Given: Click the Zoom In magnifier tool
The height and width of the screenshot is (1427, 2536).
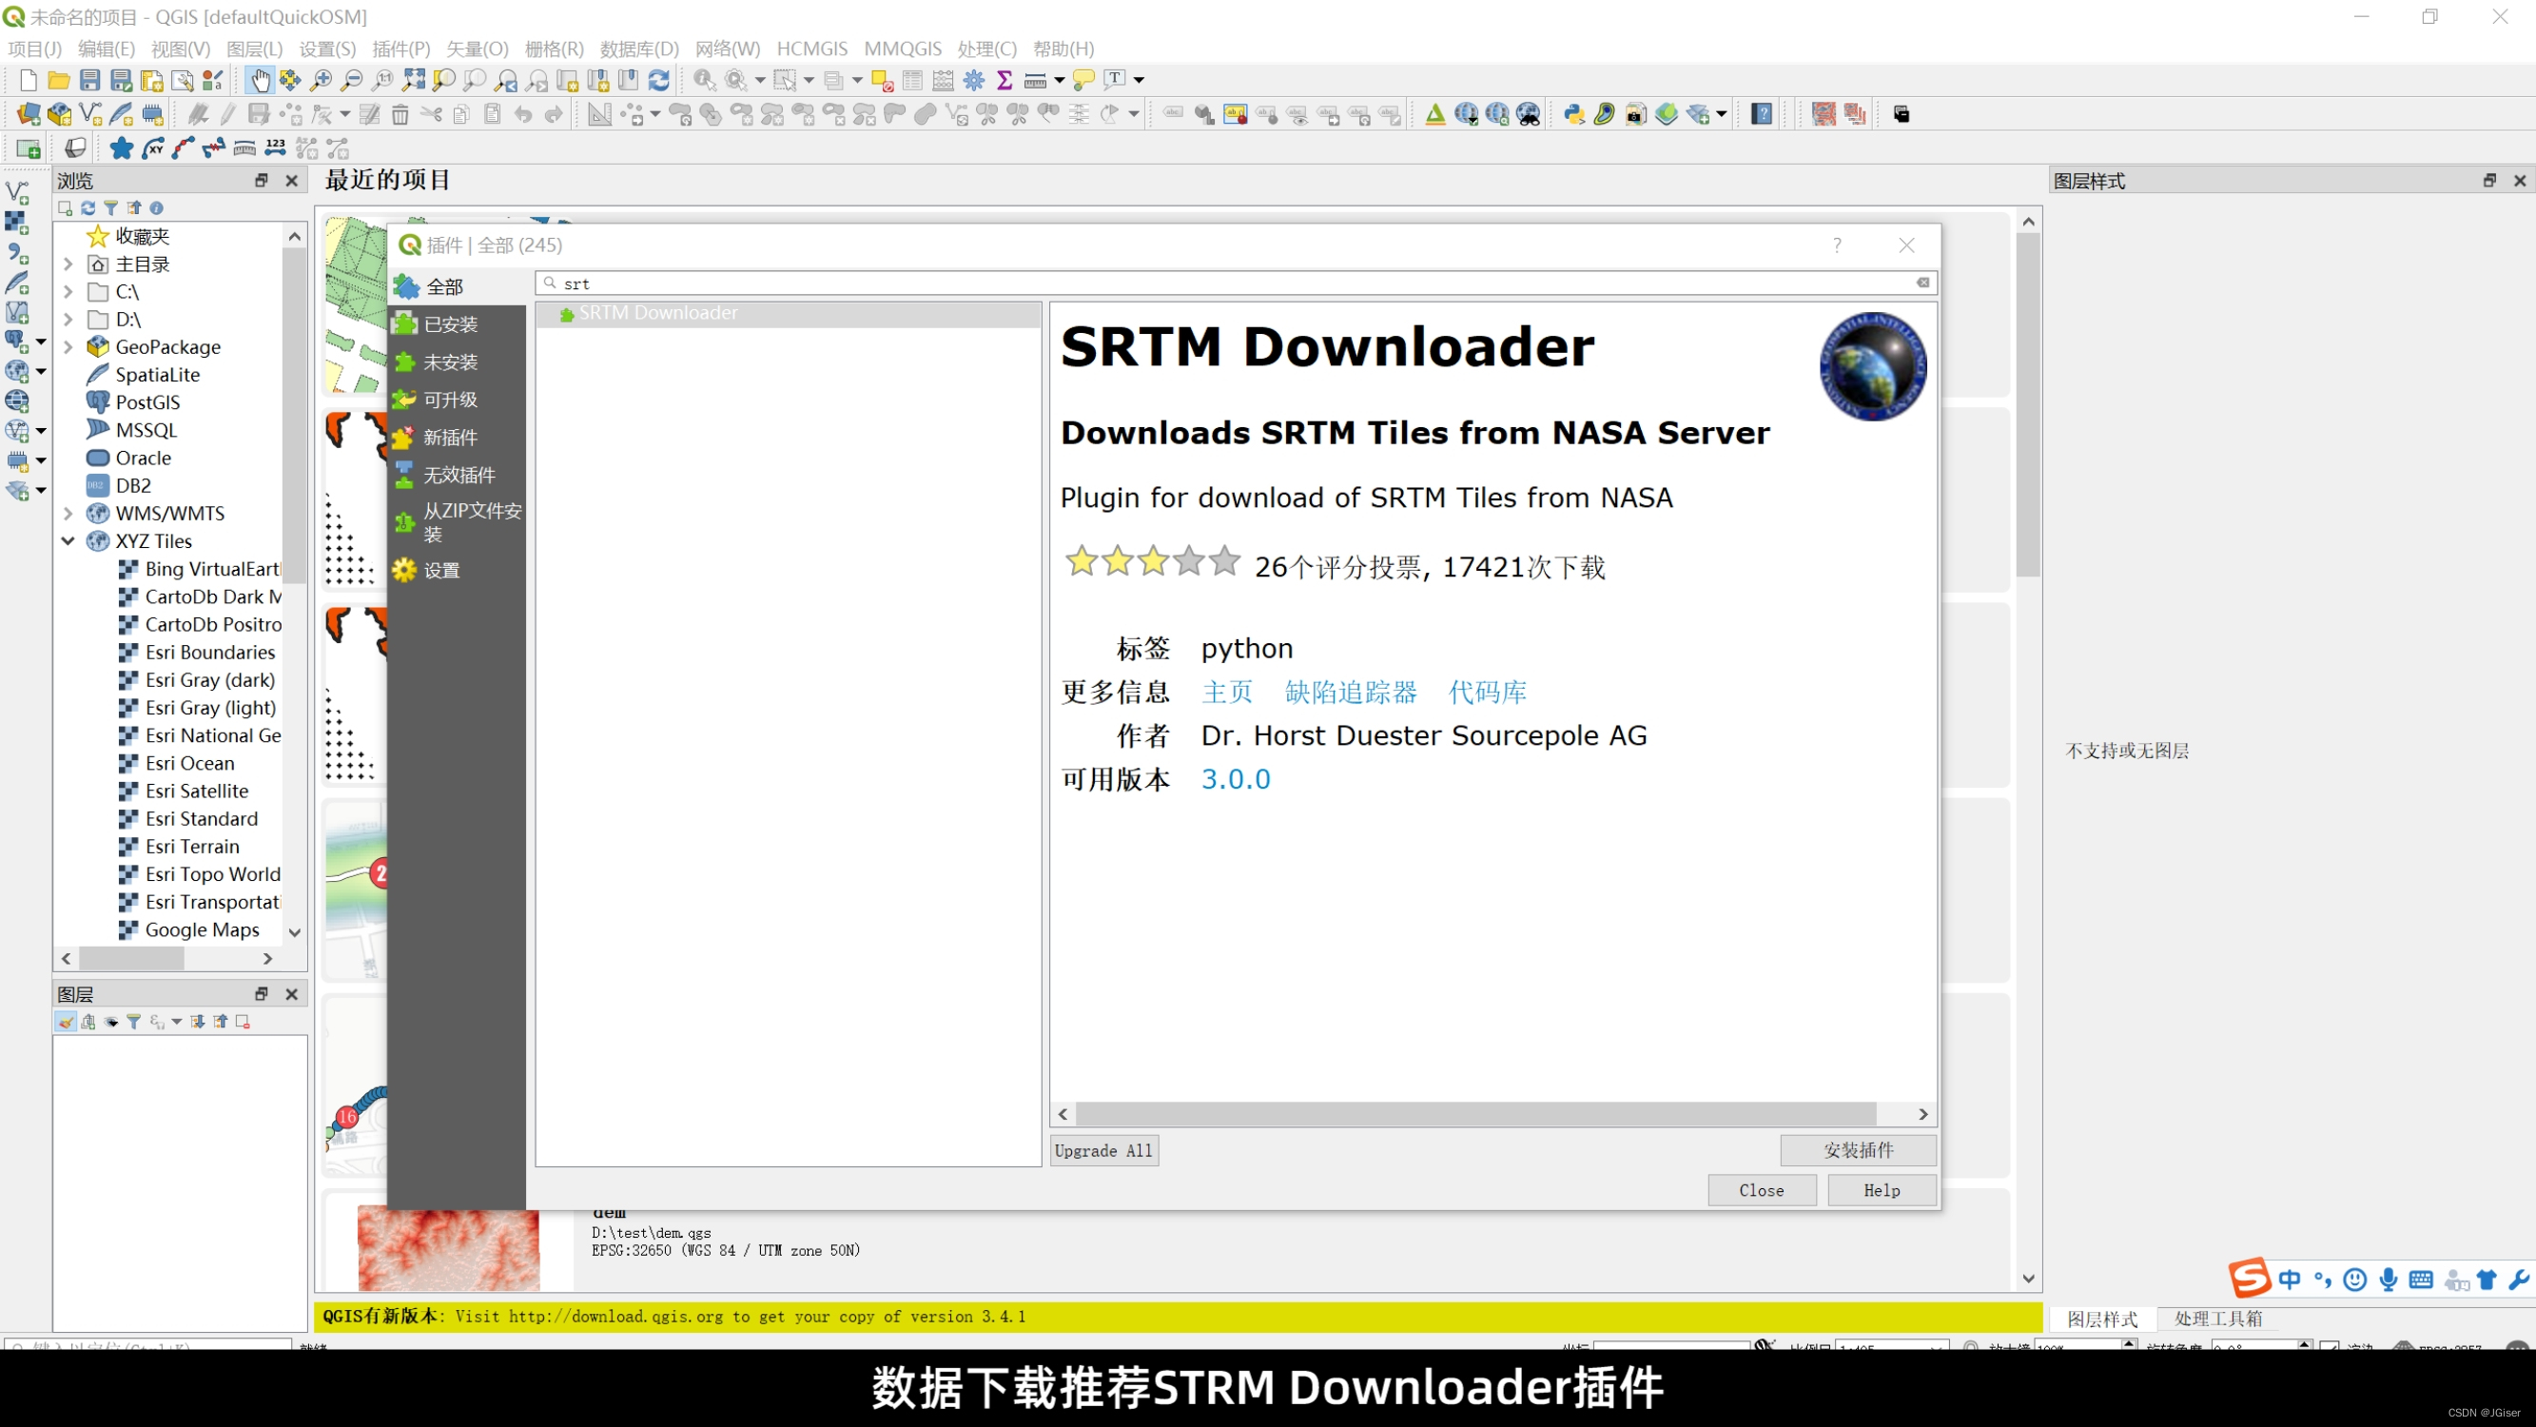Looking at the screenshot, I should tap(321, 81).
